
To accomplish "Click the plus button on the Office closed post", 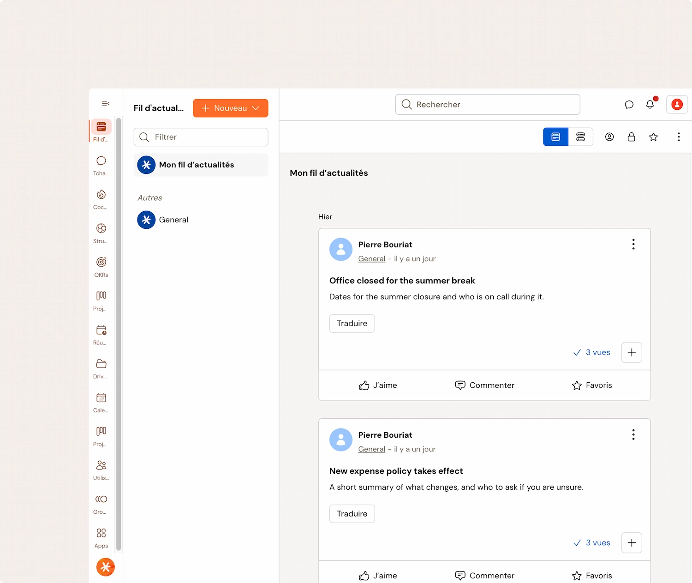I will (632, 352).
